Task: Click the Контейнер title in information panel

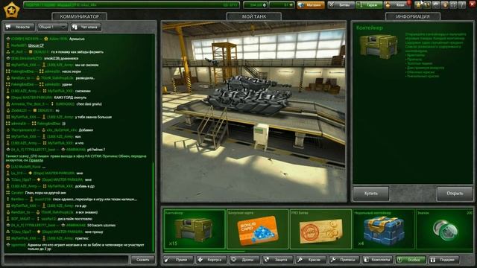Action: pyautogui.click(x=370, y=28)
